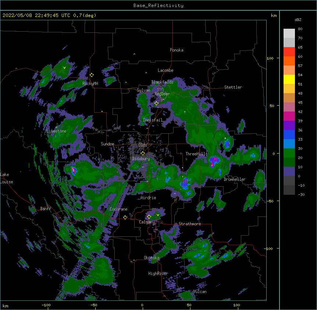The image size is (317, 310).
Task: Select the magenta storm cell west of Drumheller
Action: [185, 183]
